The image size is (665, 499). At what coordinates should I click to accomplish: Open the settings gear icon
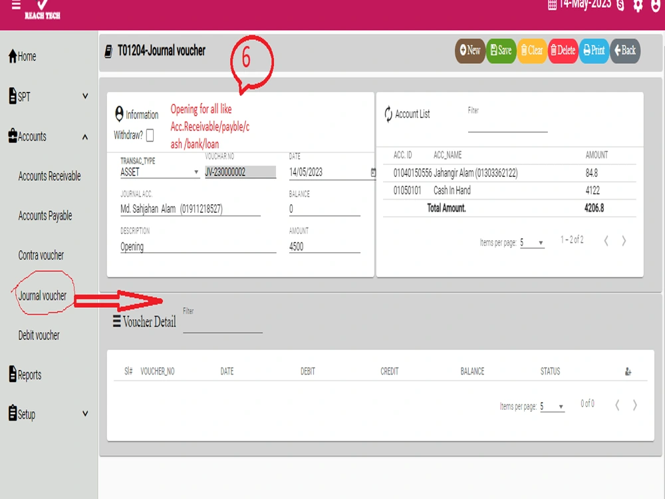638,5
